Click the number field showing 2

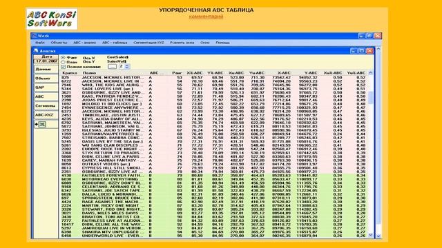pos(122,67)
